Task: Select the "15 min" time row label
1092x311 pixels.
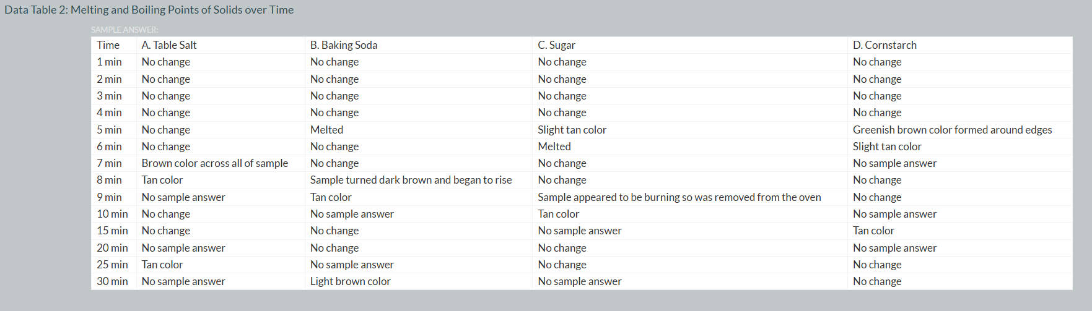Action: click(x=112, y=231)
